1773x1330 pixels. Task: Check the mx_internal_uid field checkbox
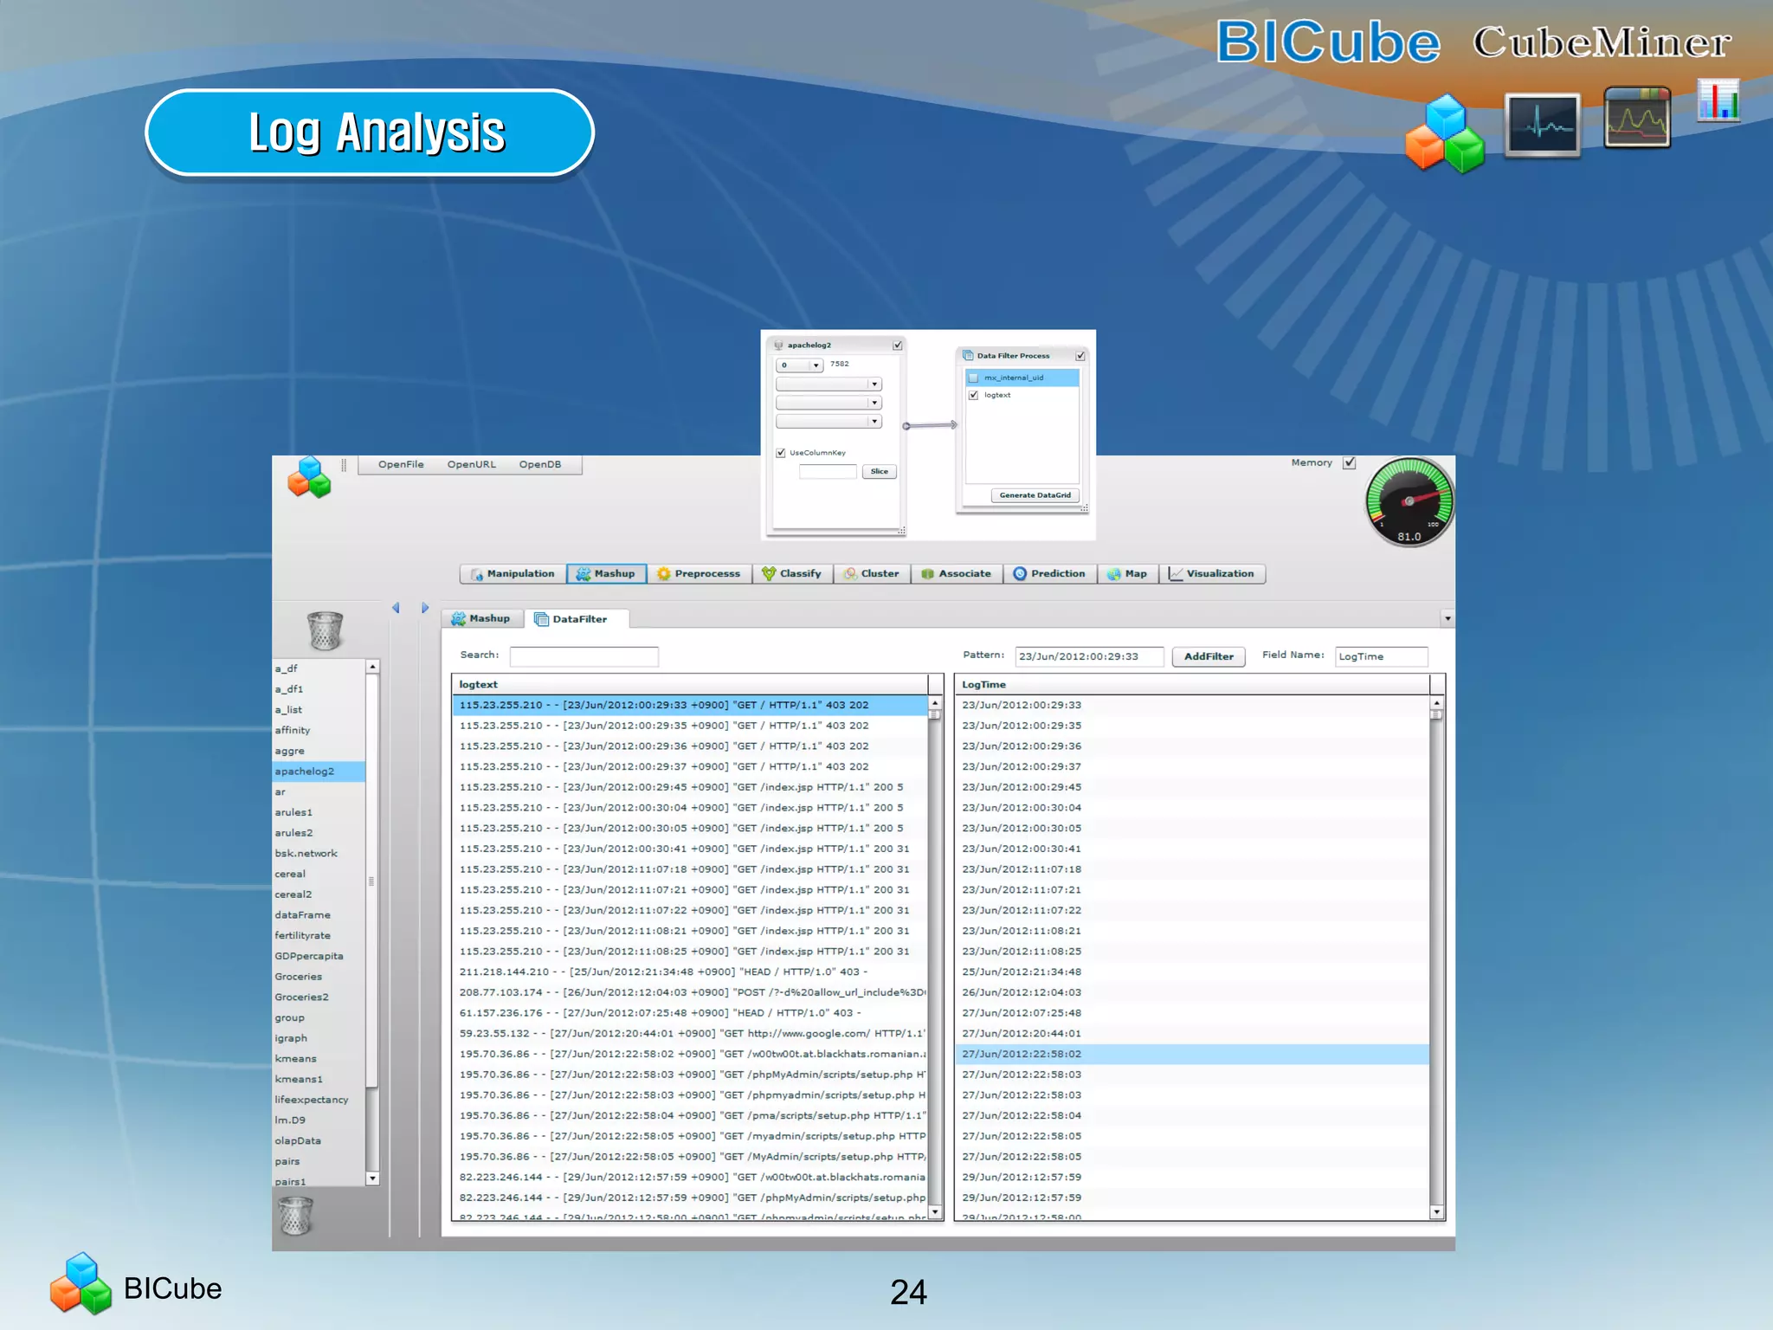click(x=973, y=378)
